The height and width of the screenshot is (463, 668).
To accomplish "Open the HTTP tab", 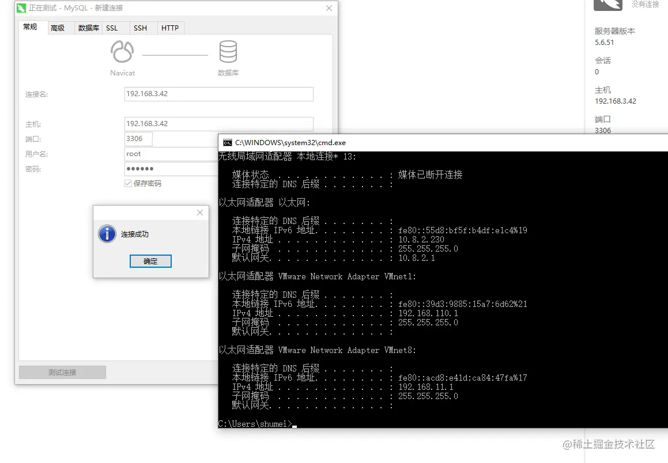I will tap(170, 27).
